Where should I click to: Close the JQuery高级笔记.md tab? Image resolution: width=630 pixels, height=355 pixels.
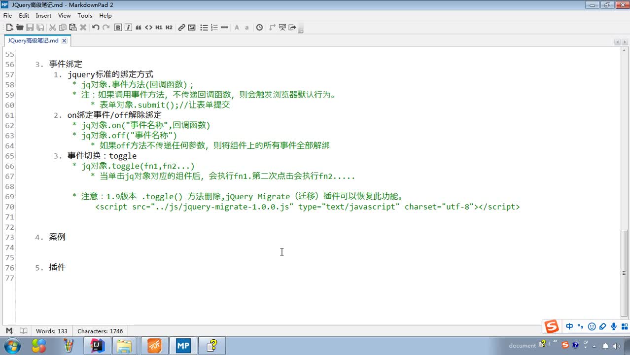tap(64, 41)
